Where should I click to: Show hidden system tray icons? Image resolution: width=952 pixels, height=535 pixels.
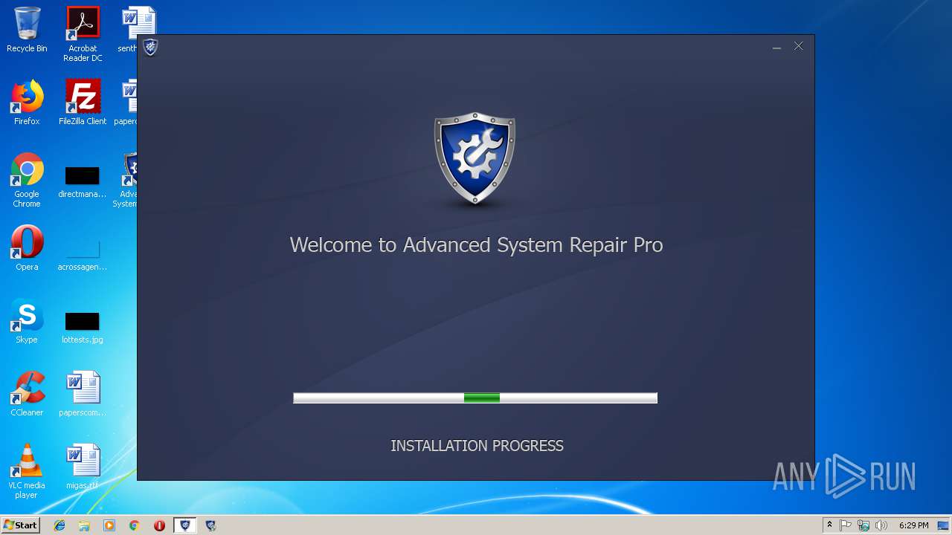(x=829, y=525)
